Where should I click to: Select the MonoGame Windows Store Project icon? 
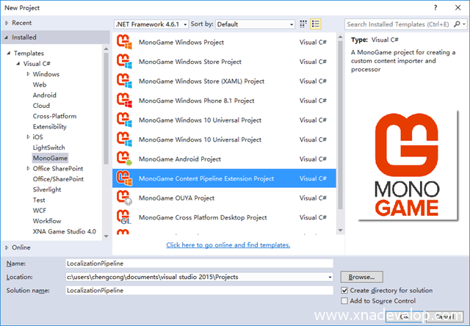click(x=124, y=62)
